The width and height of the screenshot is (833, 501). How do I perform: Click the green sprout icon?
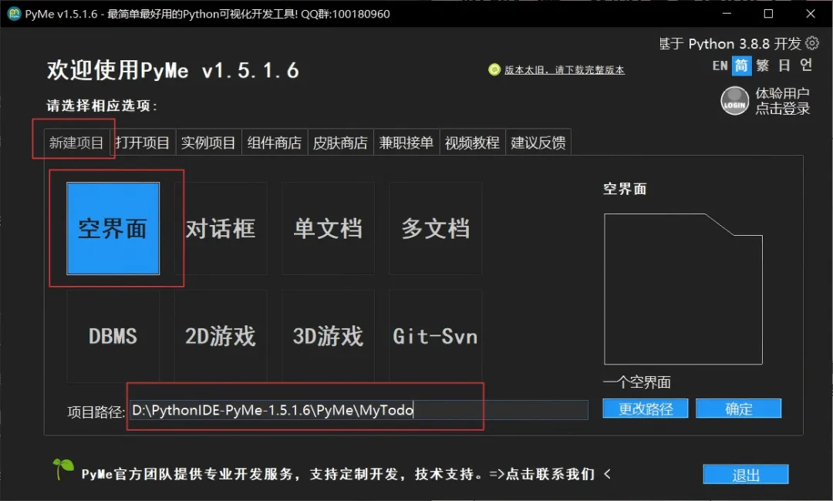pyautogui.click(x=63, y=469)
